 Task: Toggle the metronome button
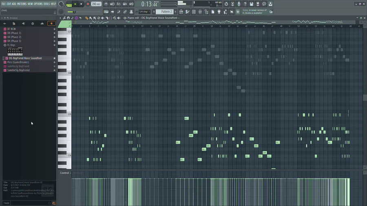[x=106, y=4]
